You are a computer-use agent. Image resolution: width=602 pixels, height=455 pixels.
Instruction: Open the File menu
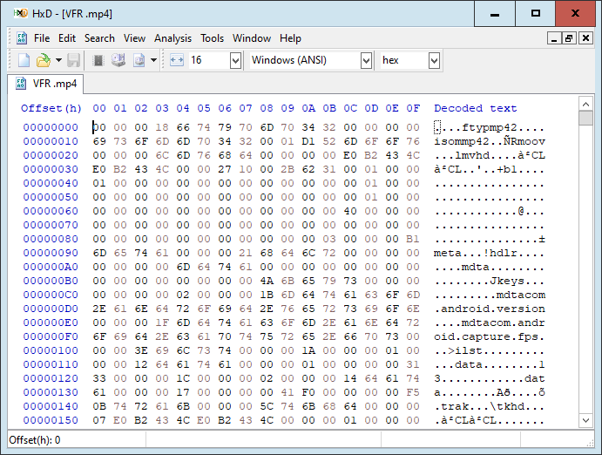point(42,38)
